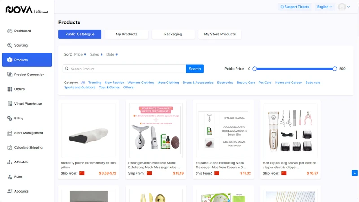Open My Store Products tab
The image size is (359, 202).
(220, 34)
